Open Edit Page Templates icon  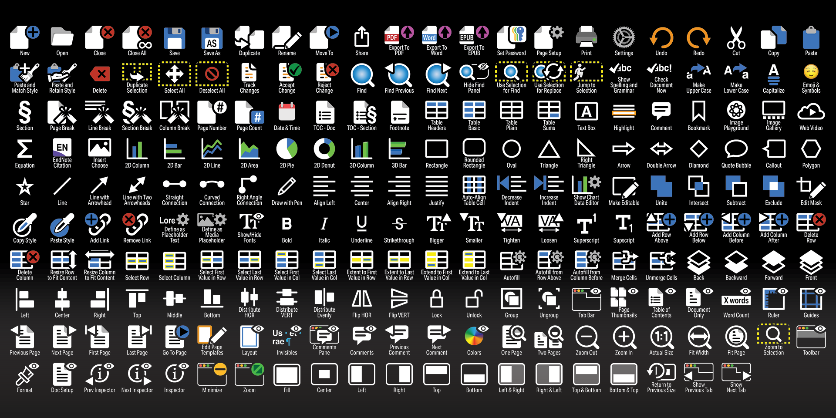(x=212, y=335)
